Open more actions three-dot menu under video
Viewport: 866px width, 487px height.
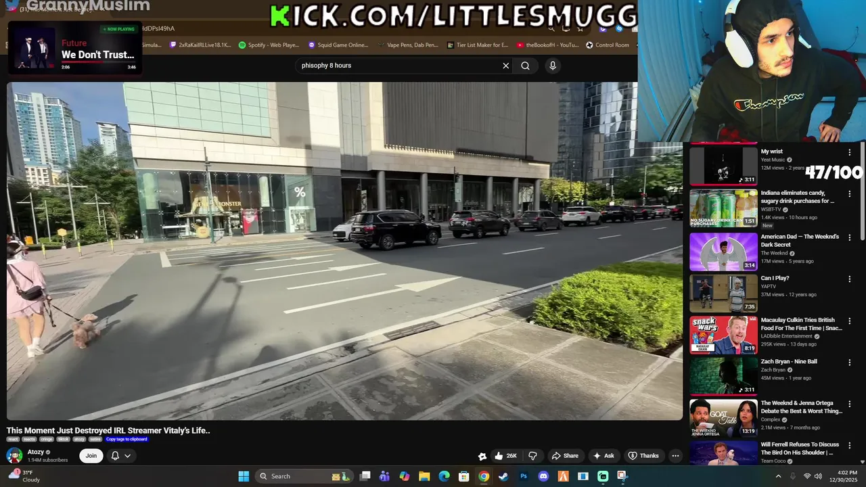click(675, 456)
